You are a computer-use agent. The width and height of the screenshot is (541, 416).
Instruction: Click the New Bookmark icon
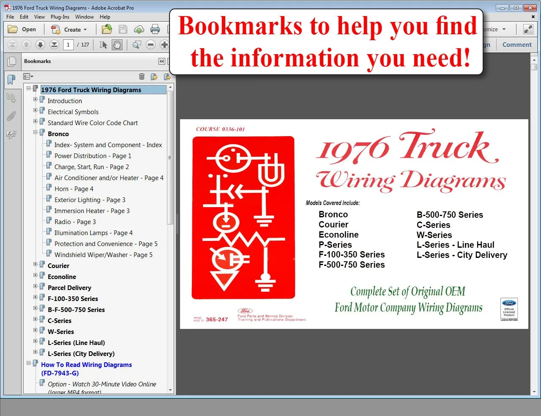[x=154, y=77]
